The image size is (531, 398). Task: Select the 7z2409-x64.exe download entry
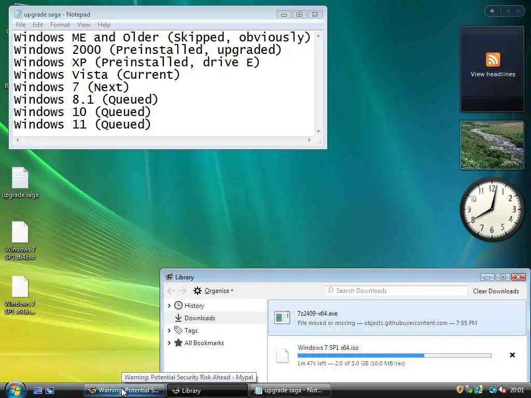click(x=397, y=318)
